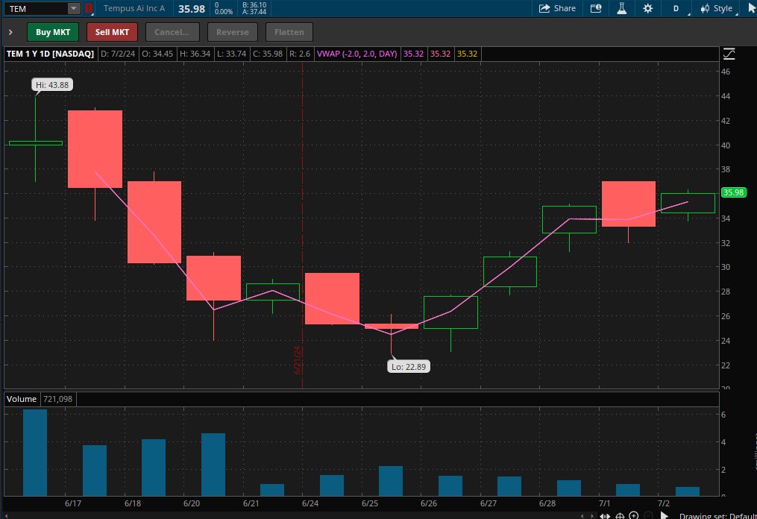Click the B: 36.10 bid quote
The height and width of the screenshot is (519, 757).
(x=254, y=4)
